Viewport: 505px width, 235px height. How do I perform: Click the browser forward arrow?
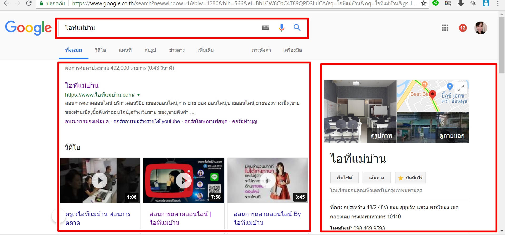(18, 3)
